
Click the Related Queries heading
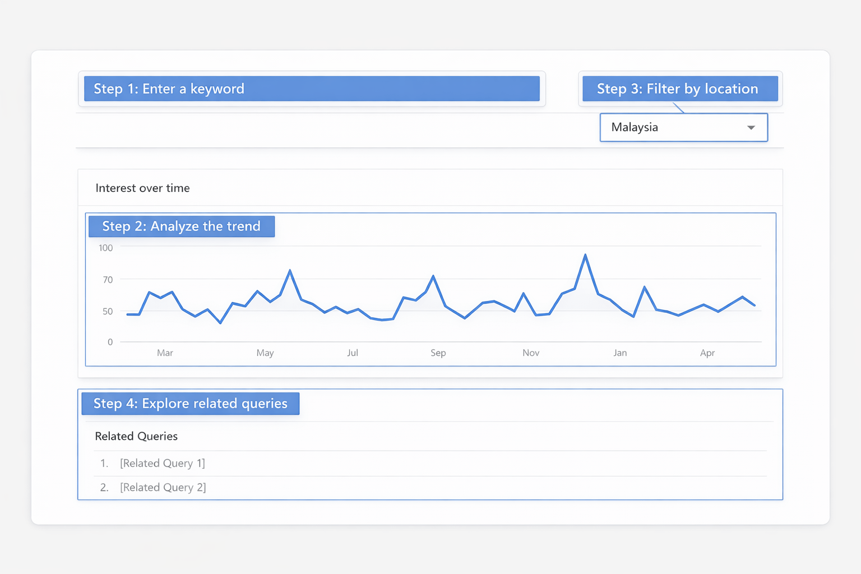136,436
